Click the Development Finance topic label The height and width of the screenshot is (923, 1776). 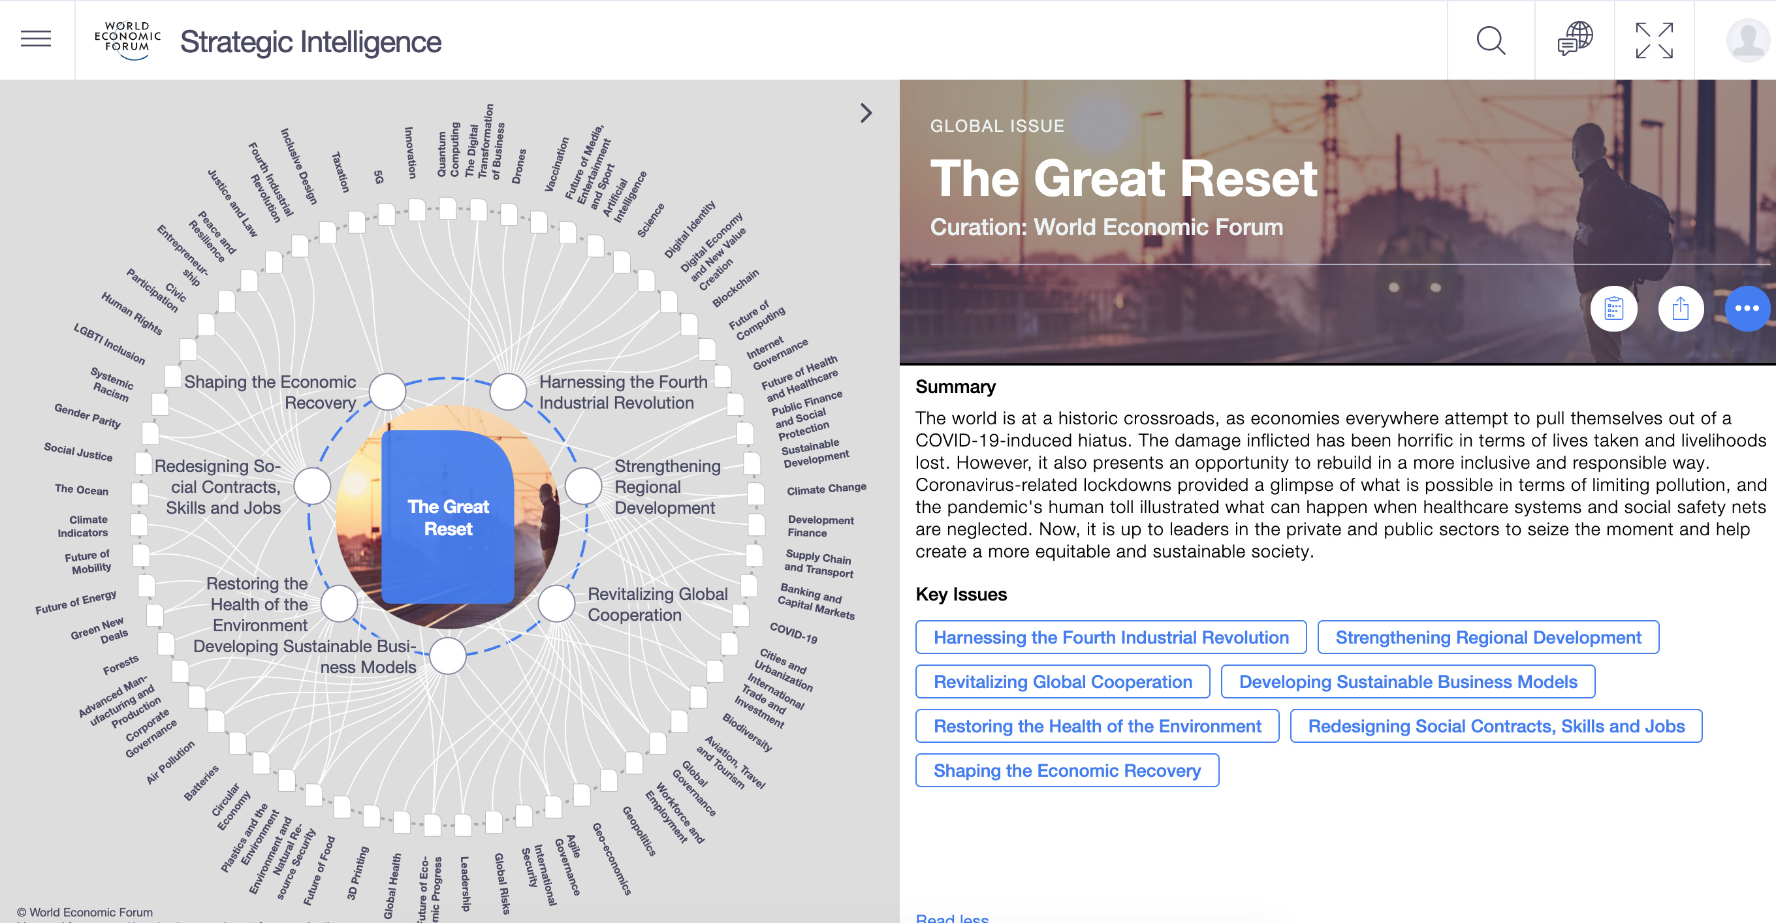pos(819,526)
